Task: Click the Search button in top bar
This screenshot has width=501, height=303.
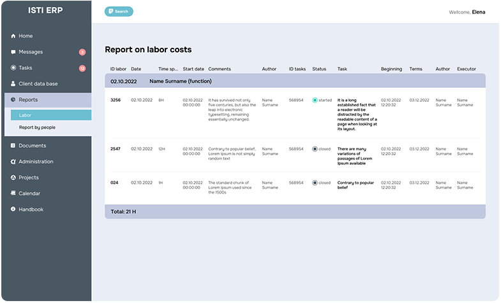Action: pyautogui.click(x=119, y=11)
